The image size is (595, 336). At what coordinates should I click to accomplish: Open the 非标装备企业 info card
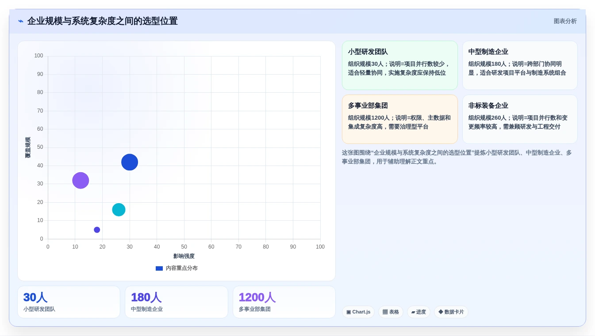point(520,119)
